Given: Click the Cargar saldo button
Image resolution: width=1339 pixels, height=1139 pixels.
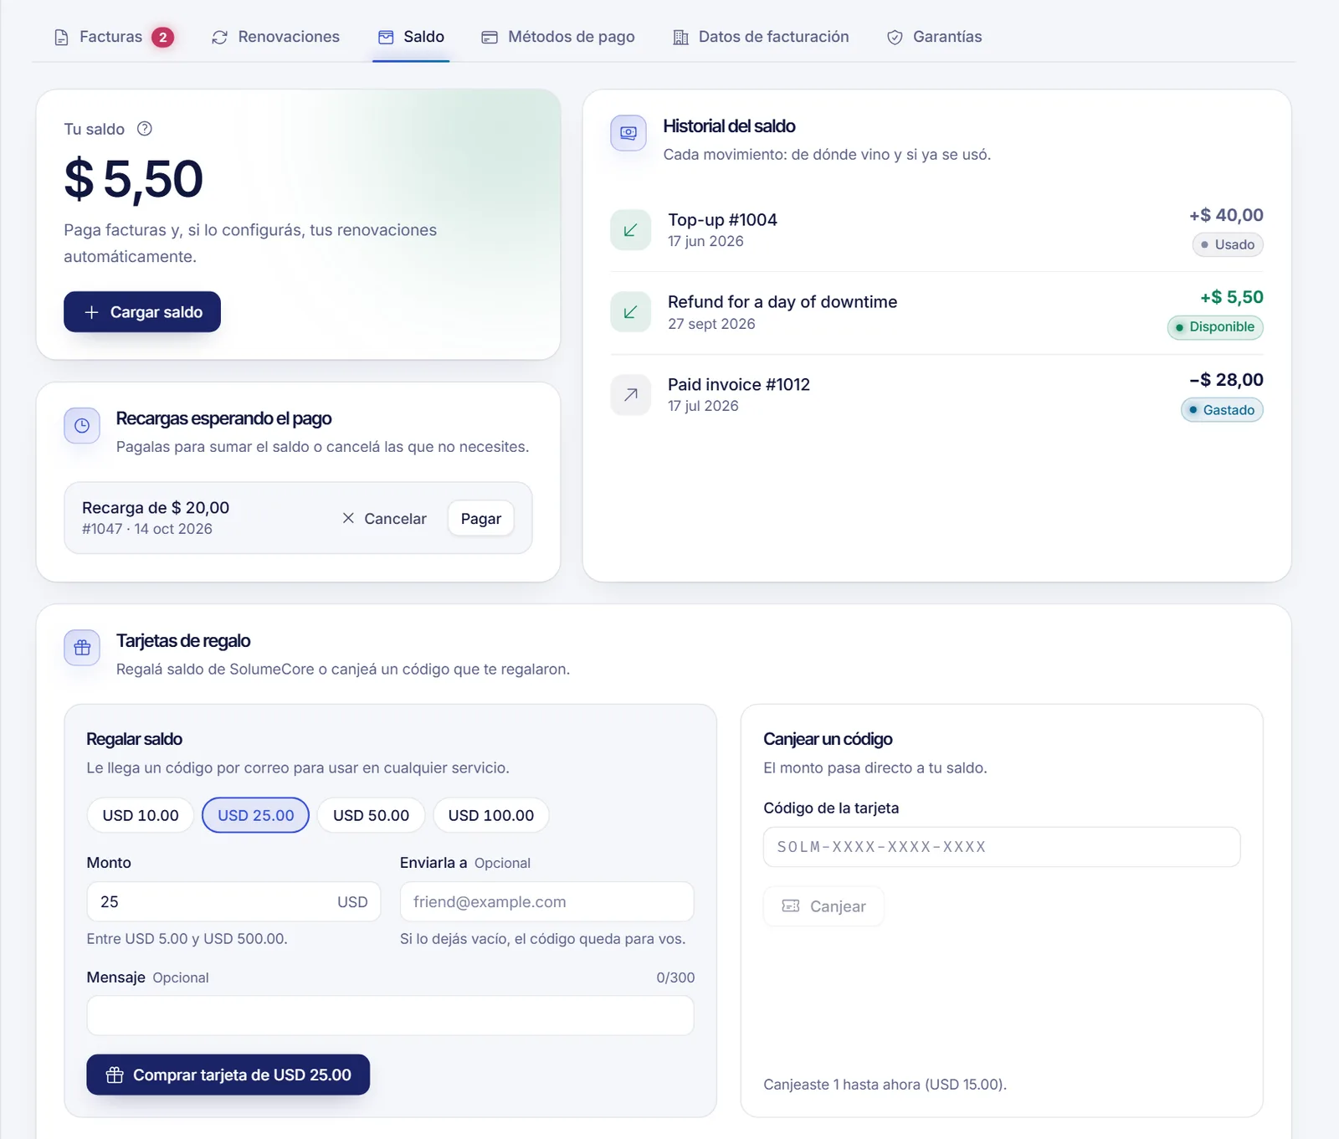Looking at the screenshot, I should click(x=142, y=312).
